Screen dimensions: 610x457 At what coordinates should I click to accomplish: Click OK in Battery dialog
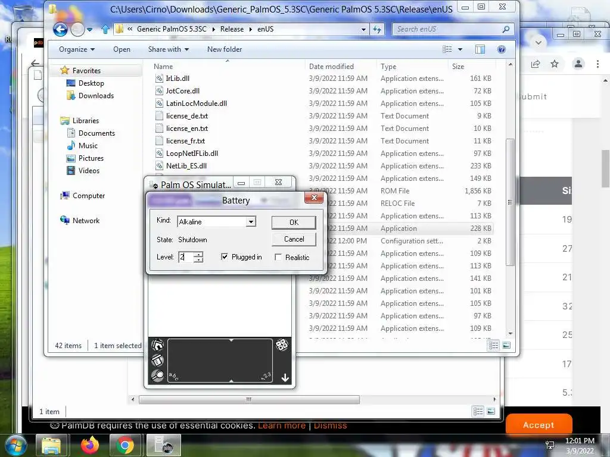294,223
